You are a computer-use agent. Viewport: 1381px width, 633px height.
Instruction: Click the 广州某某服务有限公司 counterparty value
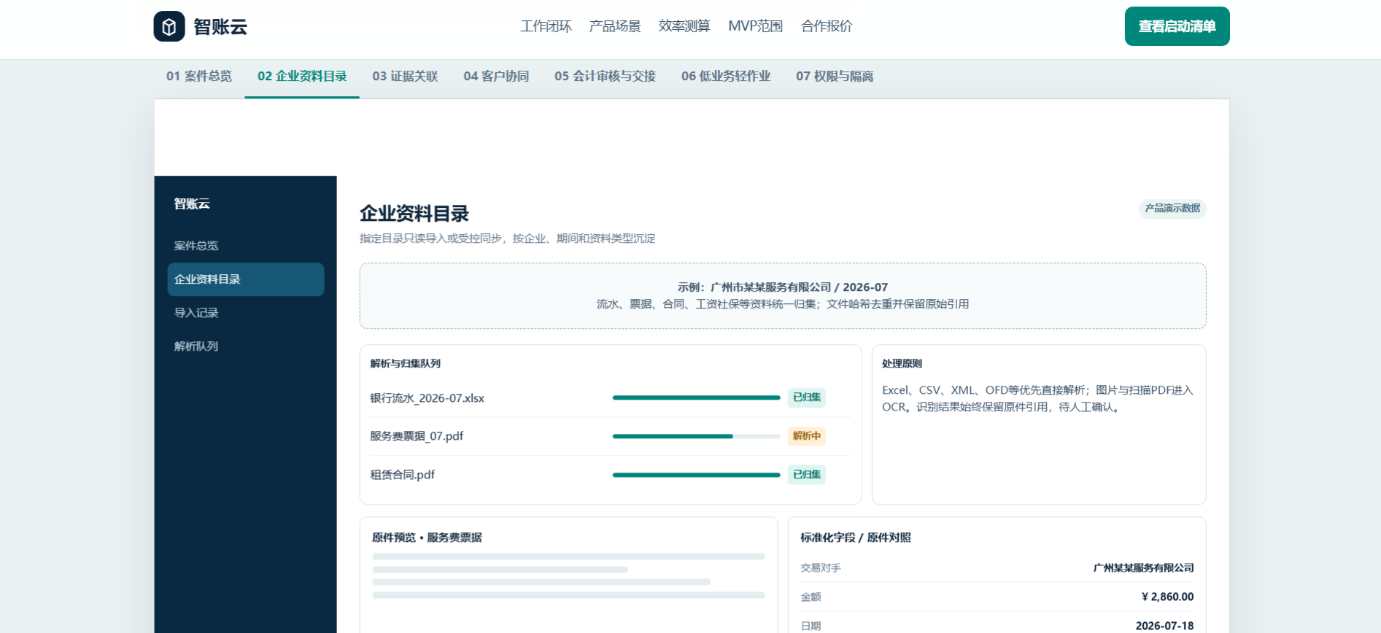[1143, 567]
